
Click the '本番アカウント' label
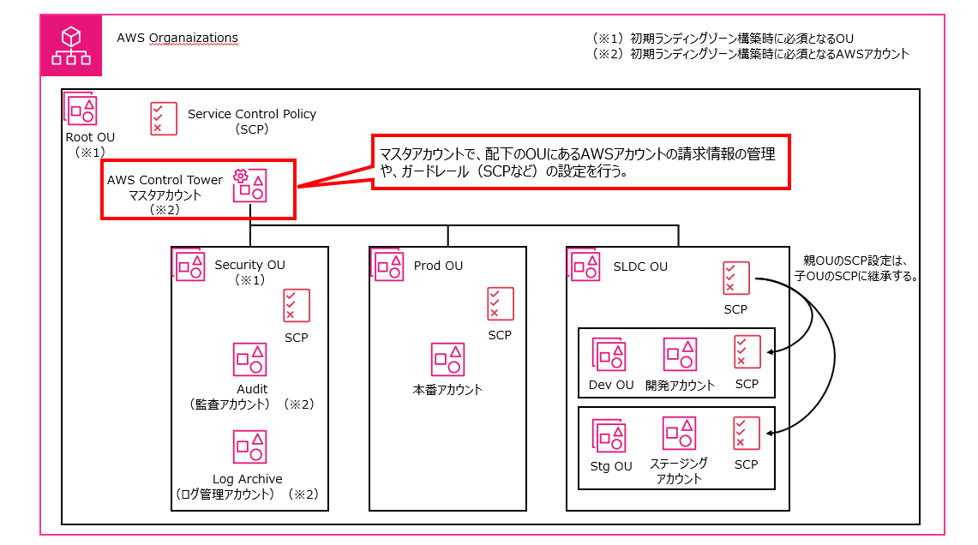click(447, 390)
